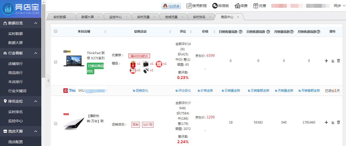Switch to 地域流量 tab
The width and height of the screenshot is (346, 146).
pos(171,17)
